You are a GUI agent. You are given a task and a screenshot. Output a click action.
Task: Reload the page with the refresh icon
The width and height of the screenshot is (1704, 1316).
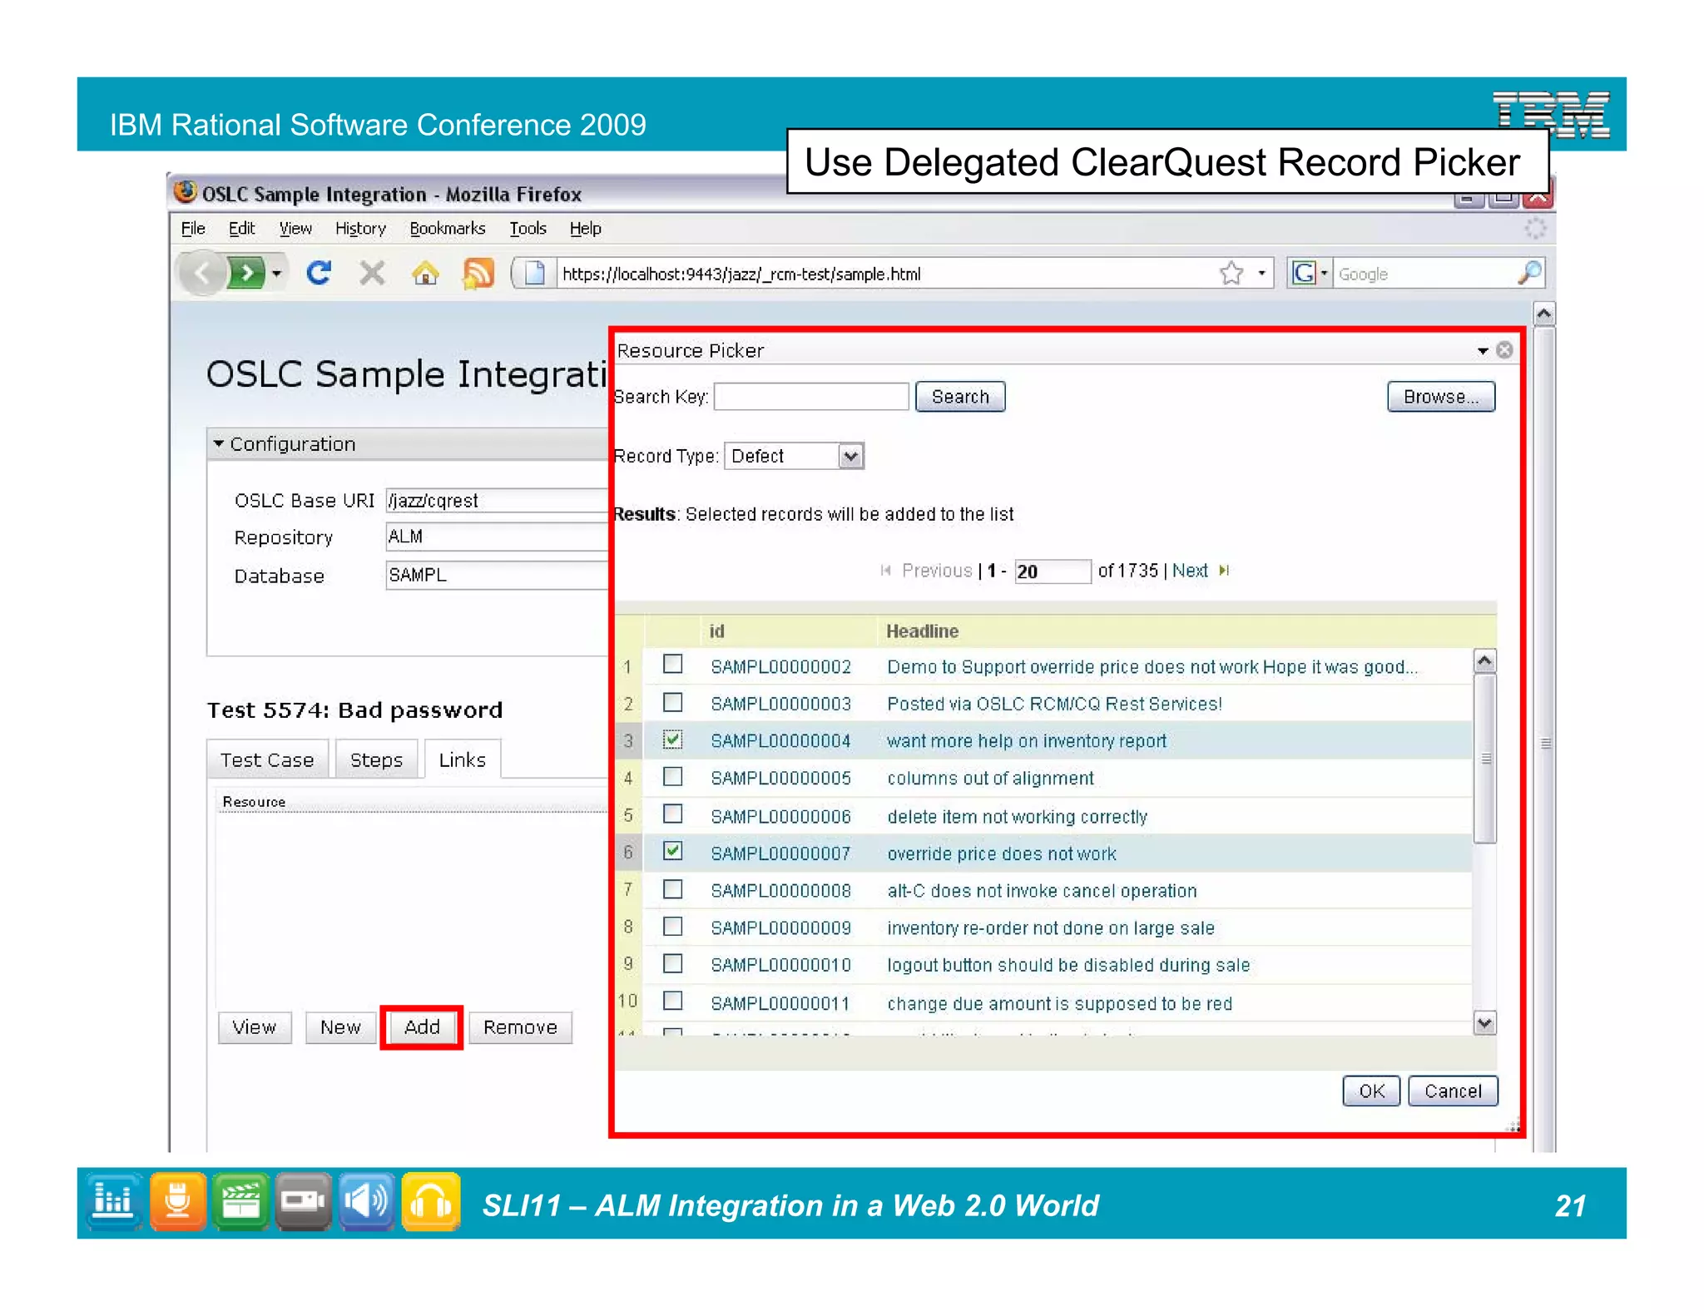(x=319, y=273)
